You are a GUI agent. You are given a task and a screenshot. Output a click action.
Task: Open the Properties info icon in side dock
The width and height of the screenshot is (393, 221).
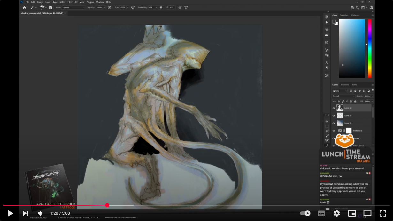[327, 42]
